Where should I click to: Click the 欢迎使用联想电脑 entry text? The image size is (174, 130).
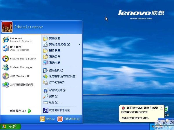pyautogui.click(x=59, y=110)
